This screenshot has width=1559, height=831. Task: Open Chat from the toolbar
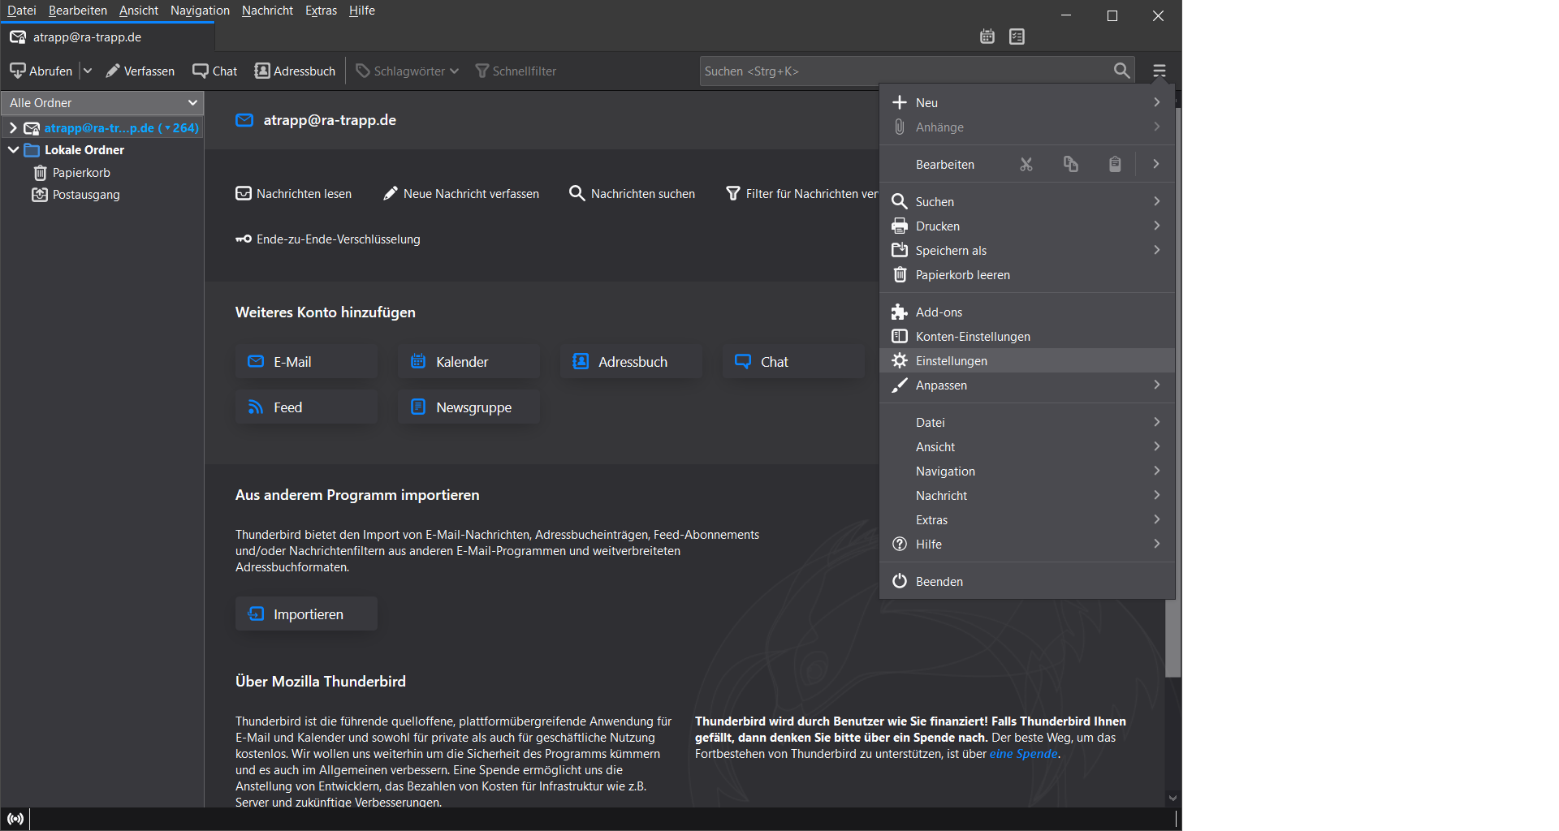[x=215, y=71]
